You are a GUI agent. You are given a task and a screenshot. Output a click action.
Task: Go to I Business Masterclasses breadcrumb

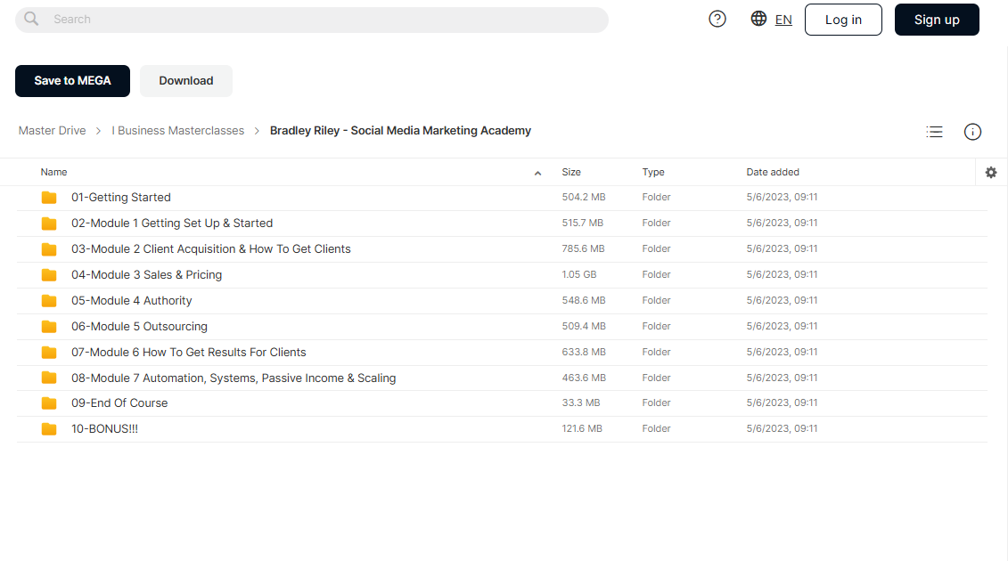178,130
